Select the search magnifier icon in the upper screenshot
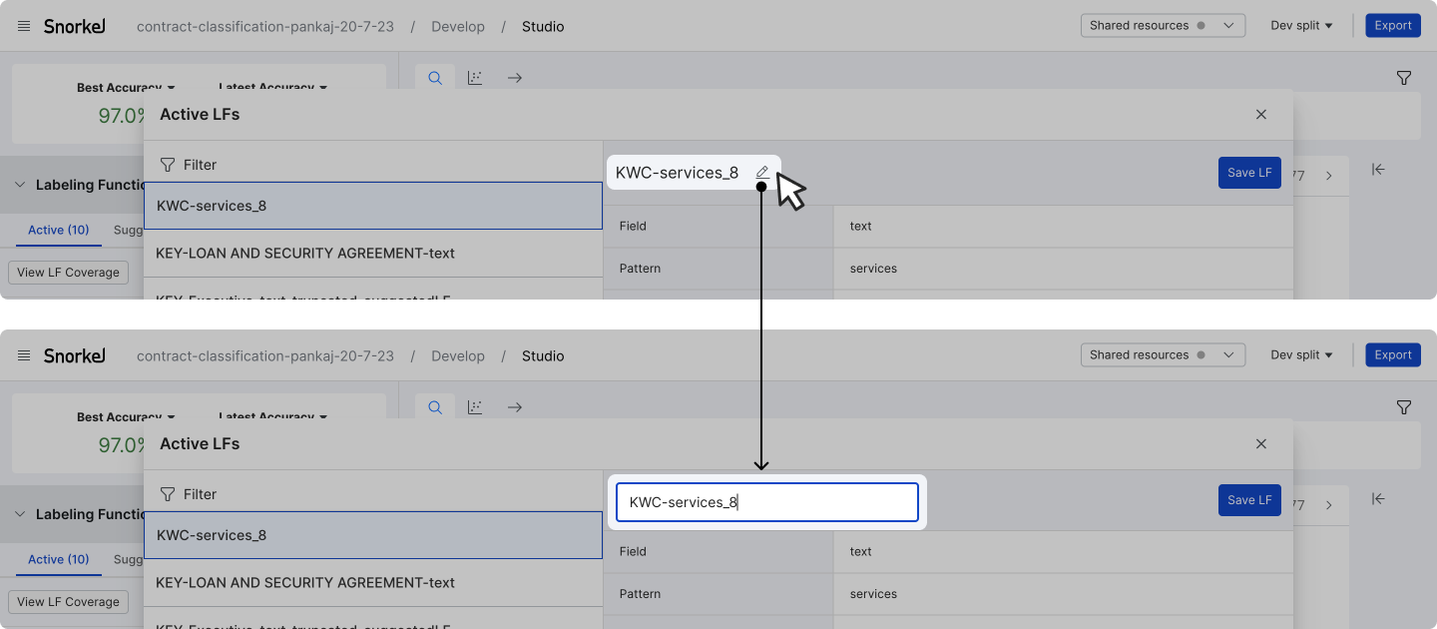The height and width of the screenshot is (629, 1437). click(435, 78)
